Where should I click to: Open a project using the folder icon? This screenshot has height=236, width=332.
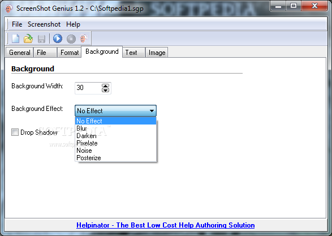[28, 38]
